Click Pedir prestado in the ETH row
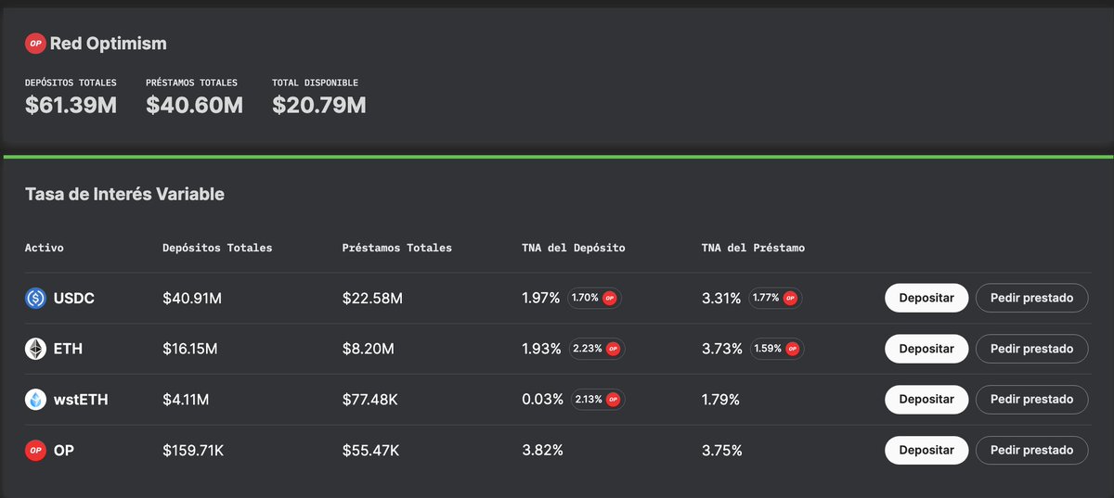The height and width of the screenshot is (498, 1114). 1031,349
